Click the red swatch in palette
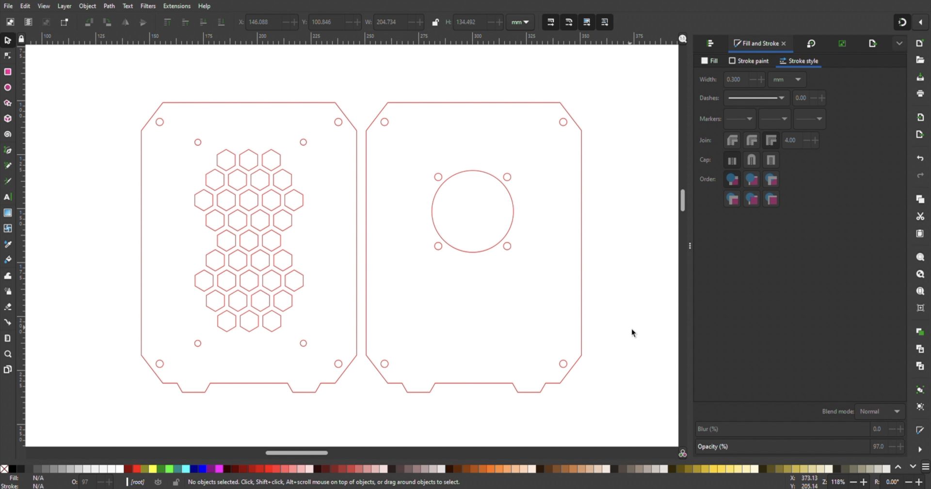931x489 pixels. [137, 469]
